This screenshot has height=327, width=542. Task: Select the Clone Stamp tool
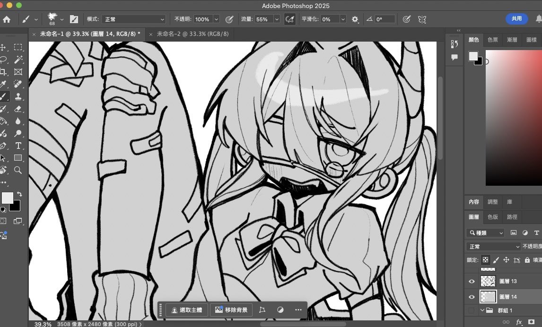click(x=18, y=96)
